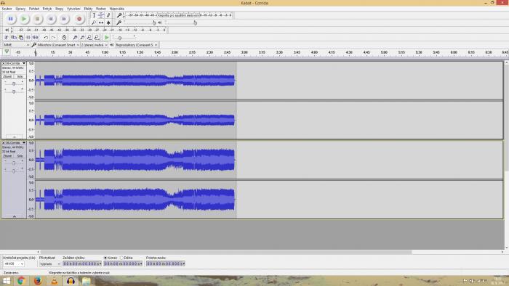Click the Zoom In icon

pos(75,38)
